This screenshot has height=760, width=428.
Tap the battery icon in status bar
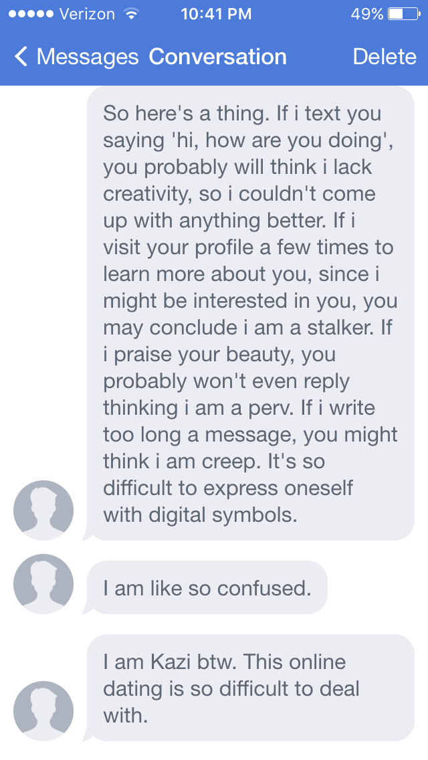point(403,14)
